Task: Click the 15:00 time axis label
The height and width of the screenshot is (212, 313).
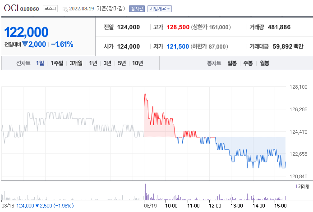Action: click(281, 206)
